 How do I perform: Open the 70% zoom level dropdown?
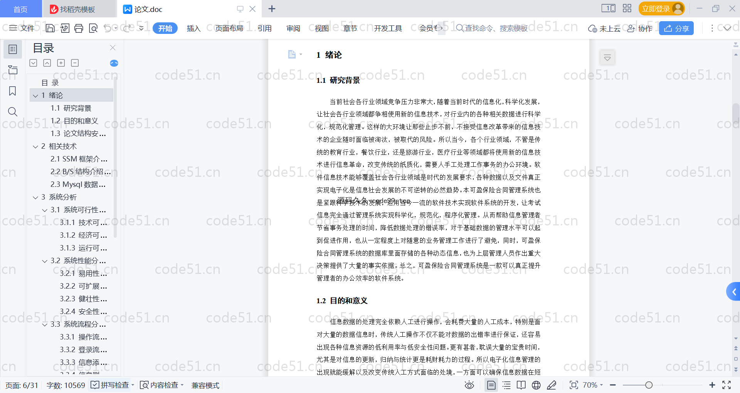[592, 385]
